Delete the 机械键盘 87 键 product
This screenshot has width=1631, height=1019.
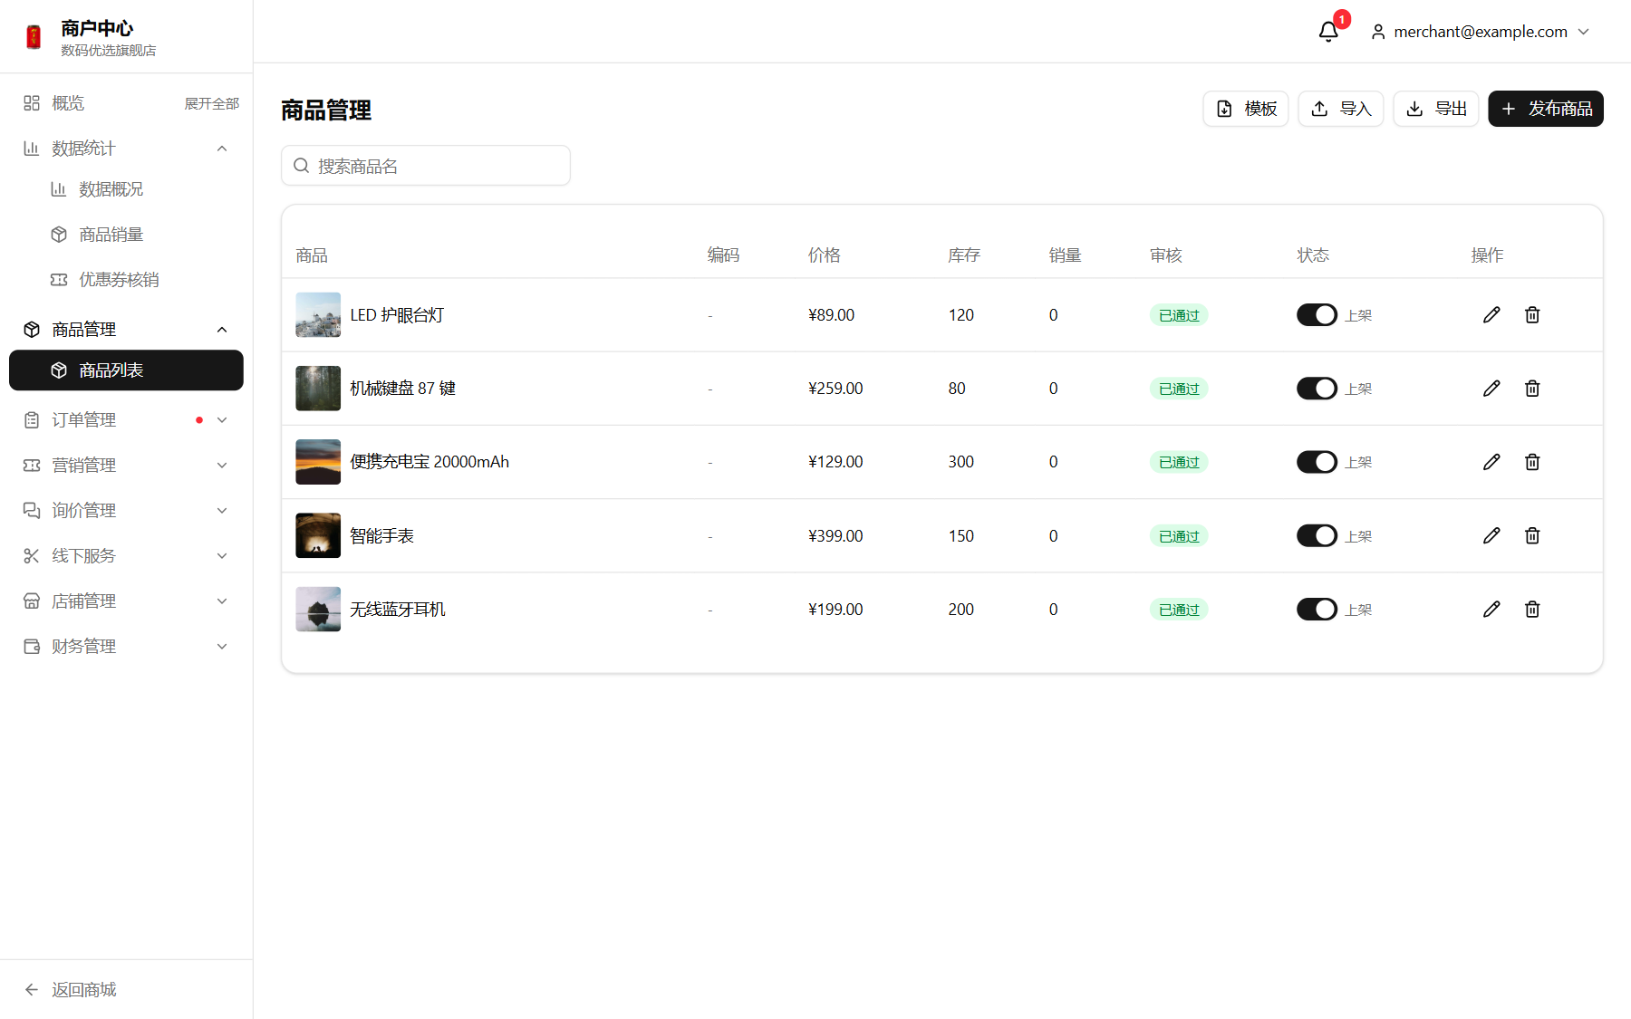(x=1532, y=389)
